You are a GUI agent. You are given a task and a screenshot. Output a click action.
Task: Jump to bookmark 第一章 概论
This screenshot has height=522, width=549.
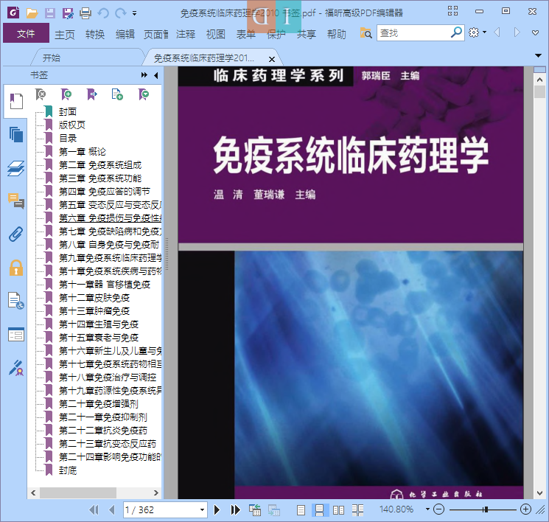(83, 152)
